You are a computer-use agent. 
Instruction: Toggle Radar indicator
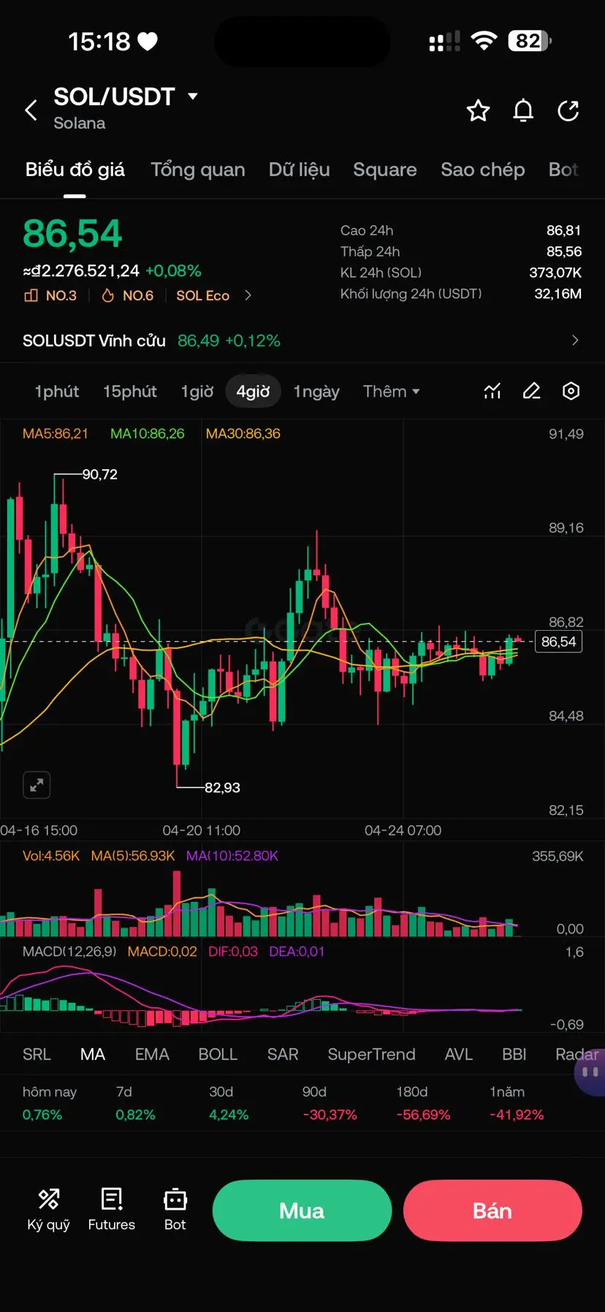coord(577,1054)
